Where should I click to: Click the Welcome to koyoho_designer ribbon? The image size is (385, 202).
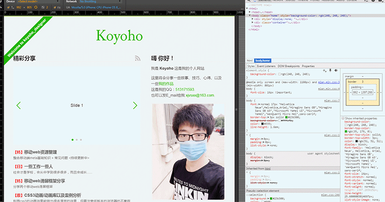coord(26,39)
